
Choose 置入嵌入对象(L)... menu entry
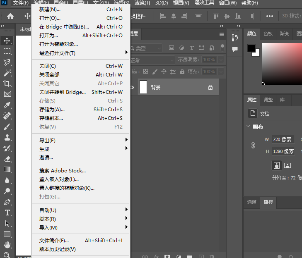pyautogui.click(x=81, y=179)
